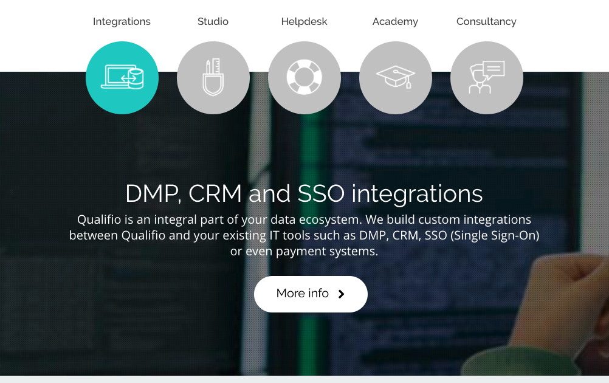This screenshot has height=383, width=609.
Task: Click the Studio pencil and ruler icon
Action: 213,78
